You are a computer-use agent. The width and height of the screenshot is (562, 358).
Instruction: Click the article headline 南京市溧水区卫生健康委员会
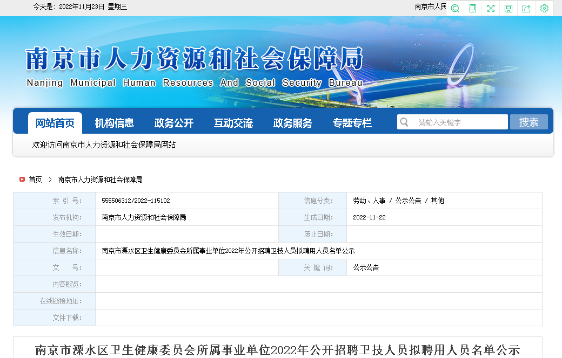click(x=278, y=350)
